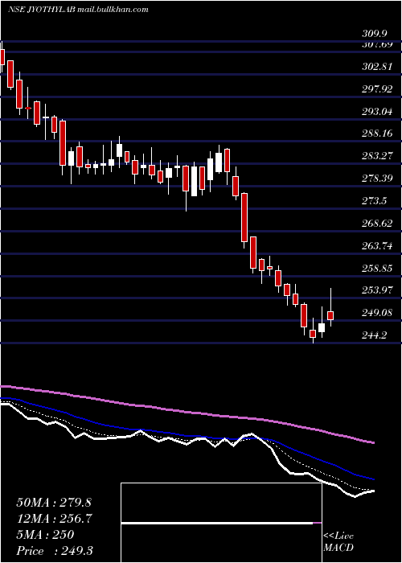Click the pink 50MA line's right end
The width and height of the screenshot is (402, 563).
coord(373,442)
